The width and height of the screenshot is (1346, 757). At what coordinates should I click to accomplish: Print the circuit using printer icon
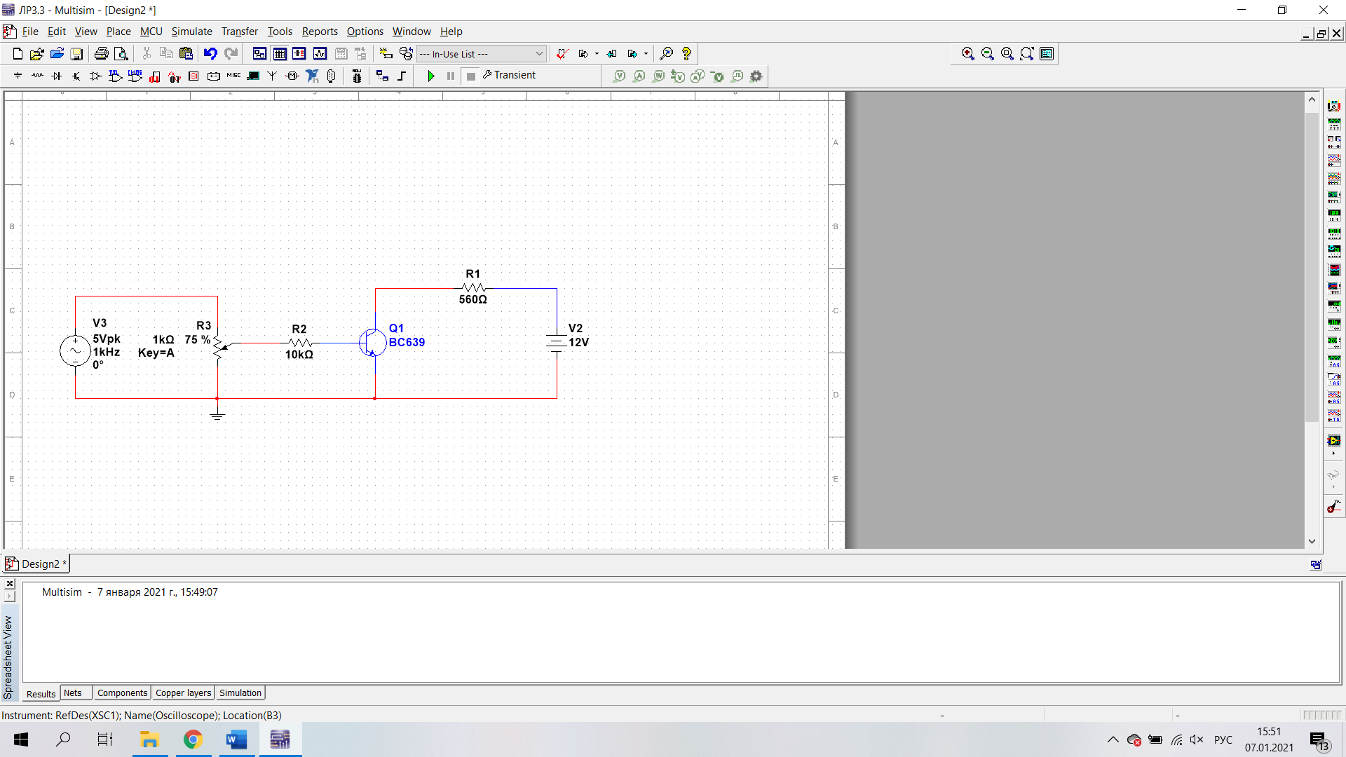point(102,53)
